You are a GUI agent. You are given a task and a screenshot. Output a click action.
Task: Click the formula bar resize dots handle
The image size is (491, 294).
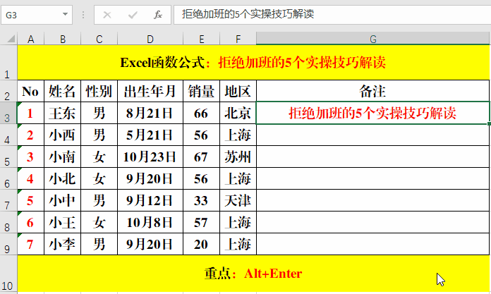(x=83, y=15)
